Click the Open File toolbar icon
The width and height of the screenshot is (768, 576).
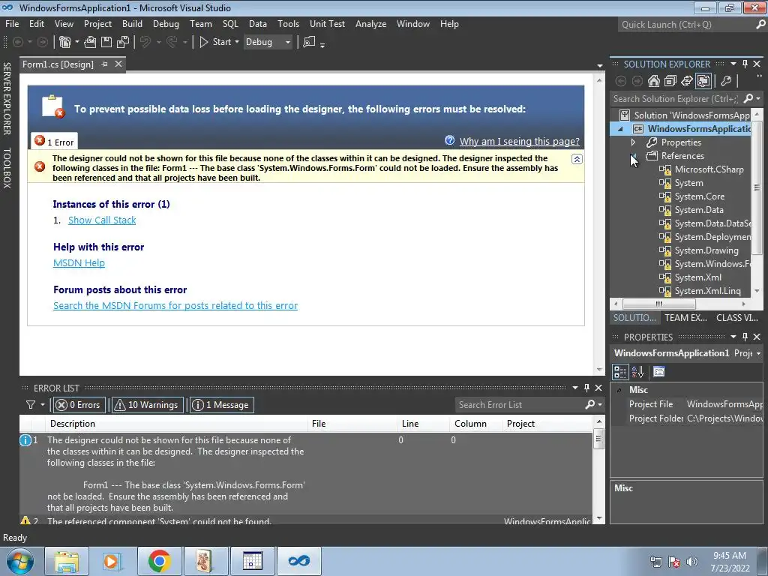click(90, 42)
